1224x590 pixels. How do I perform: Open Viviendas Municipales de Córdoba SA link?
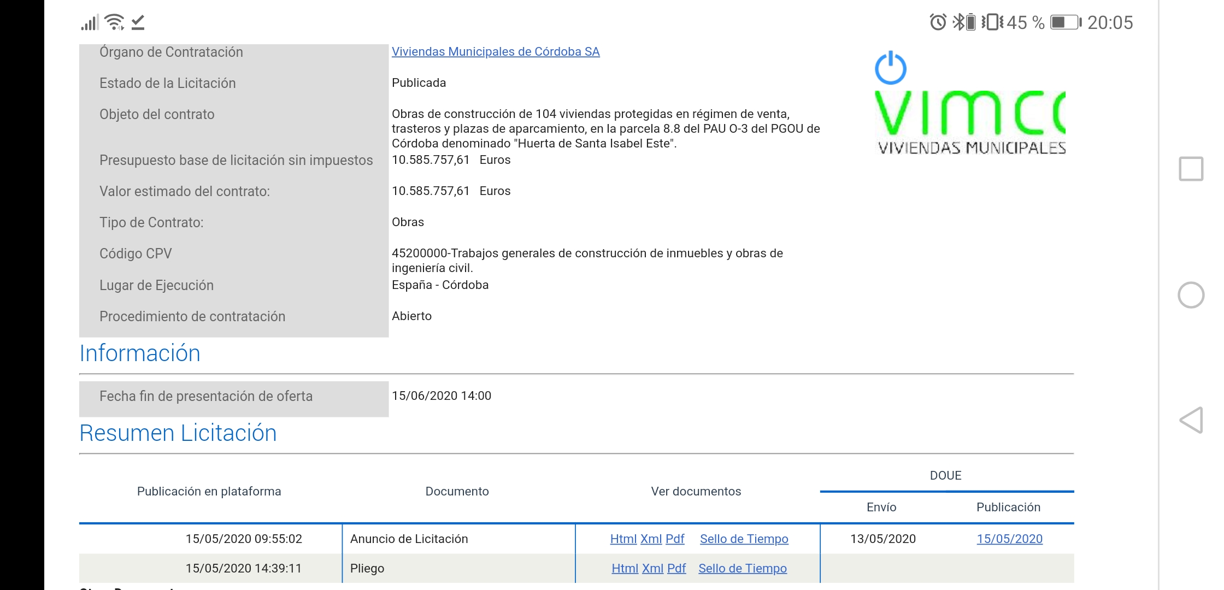(x=495, y=51)
